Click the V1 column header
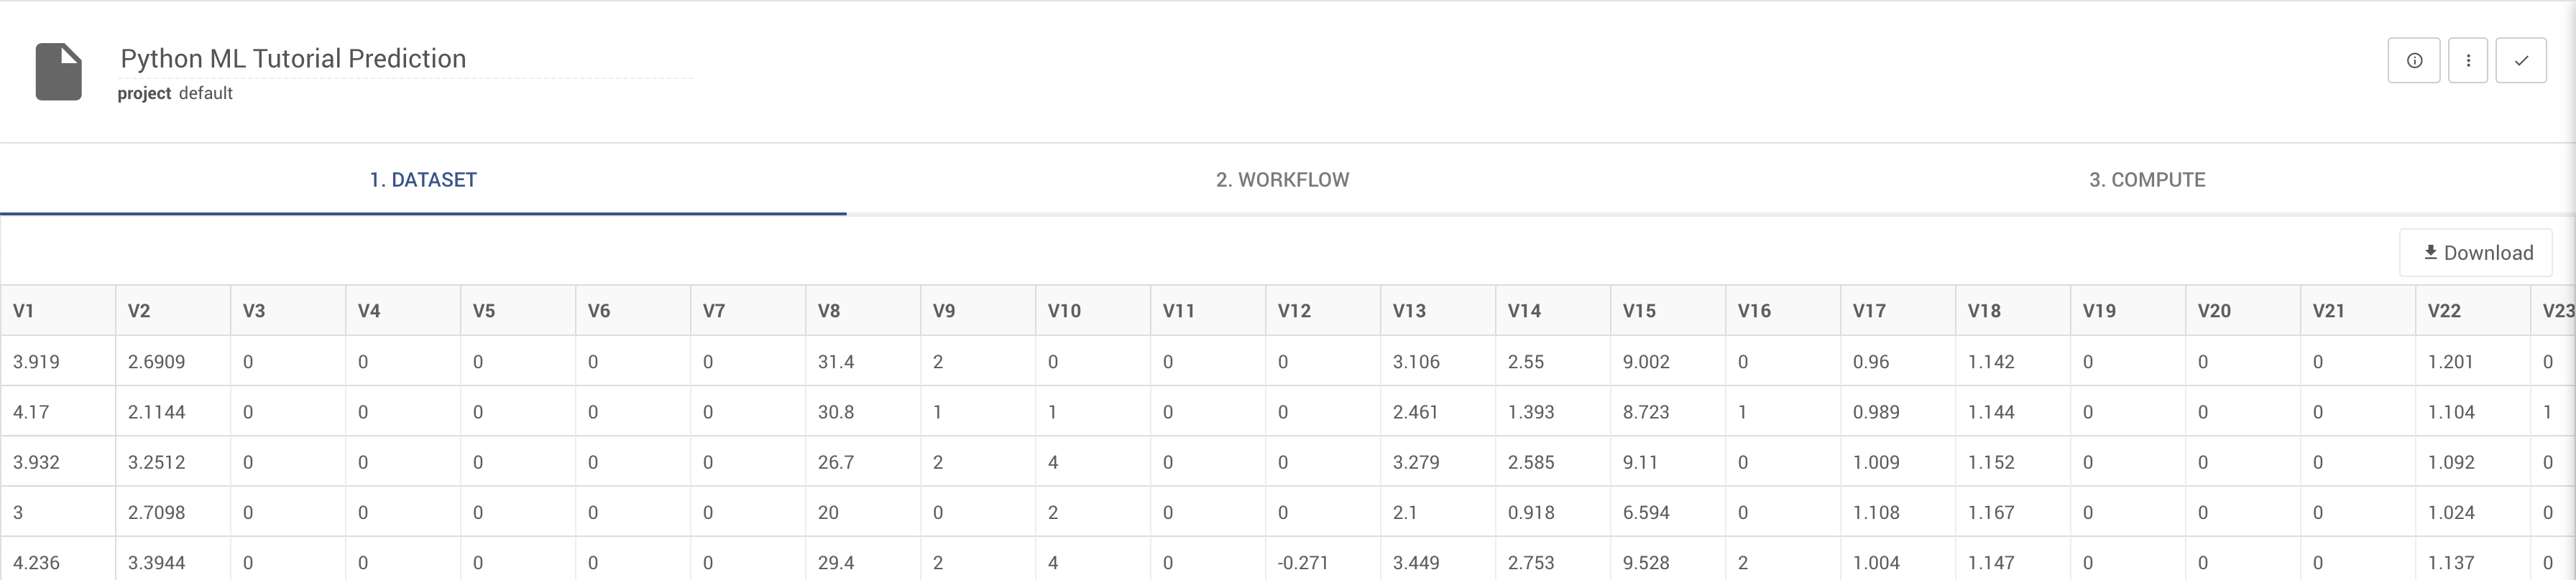The image size is (2576, 580). (x=22, y=311)
